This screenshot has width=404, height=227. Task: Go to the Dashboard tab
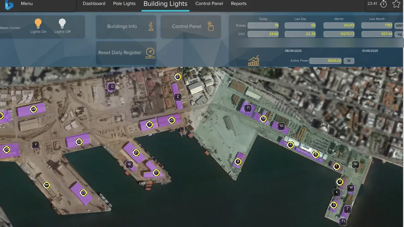94,4
